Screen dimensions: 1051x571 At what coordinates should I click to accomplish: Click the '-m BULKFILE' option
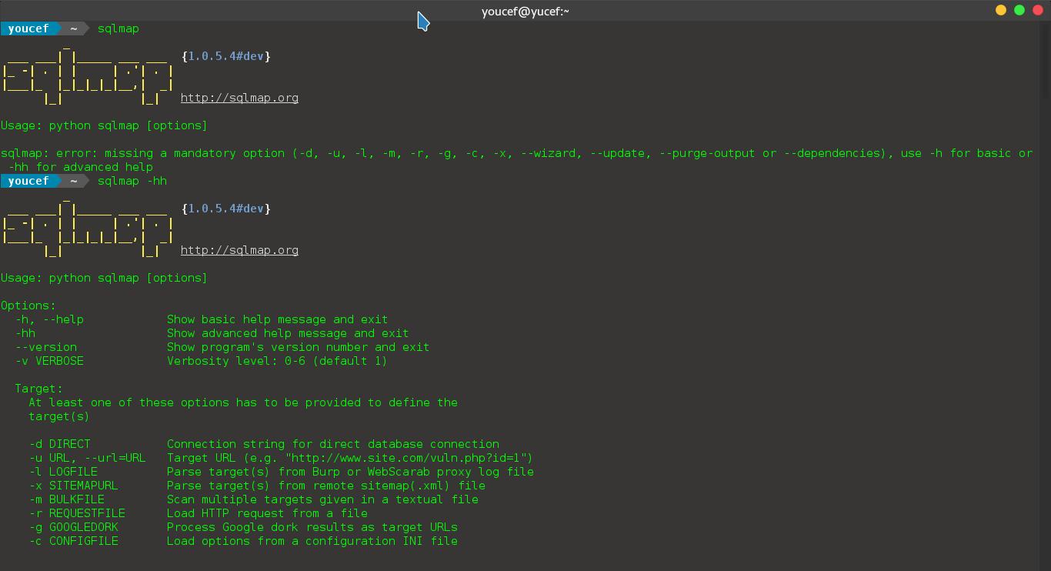coord(66,499)
